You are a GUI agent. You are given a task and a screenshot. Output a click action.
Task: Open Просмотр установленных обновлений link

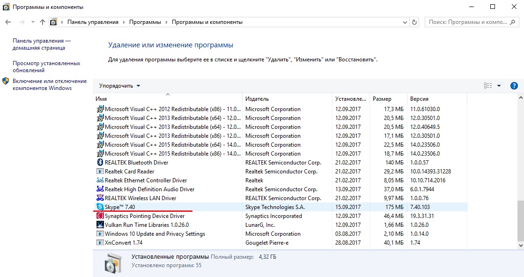point(46,67)
